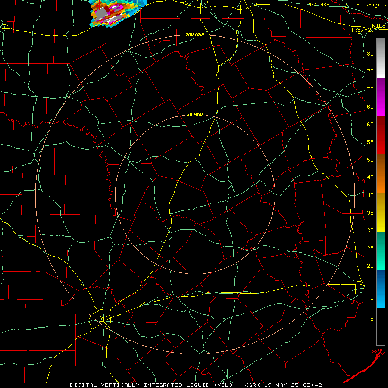Click the 25 value on the color scale
The height and width of the screenshot is (388, 388).
point(370,248)
